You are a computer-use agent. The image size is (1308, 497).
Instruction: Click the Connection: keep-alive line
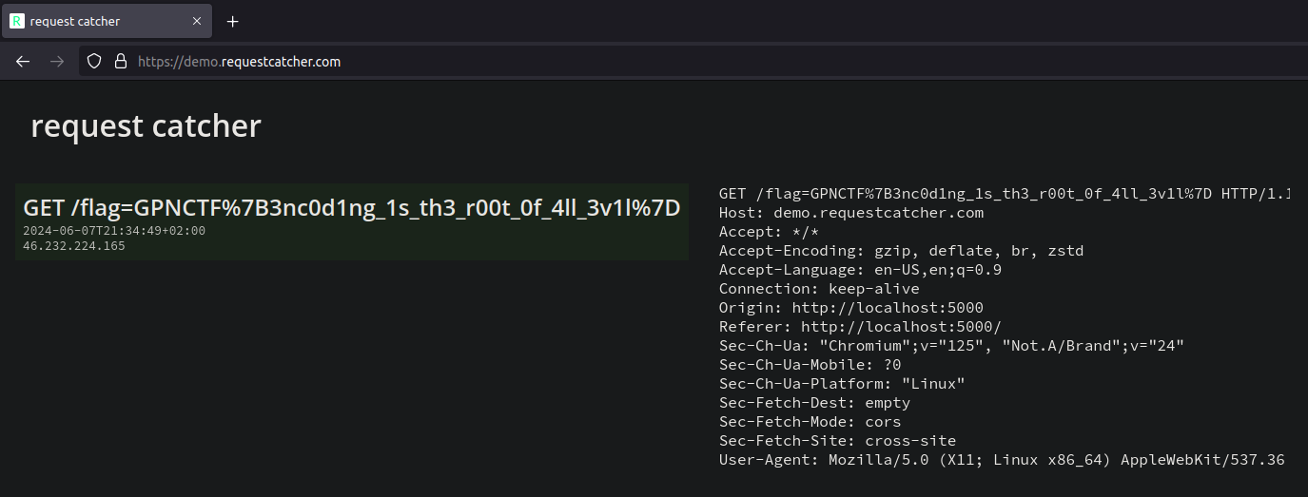[819, 289]
